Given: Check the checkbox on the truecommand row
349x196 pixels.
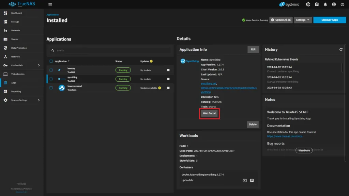Looking at the screenshot, I should click(x=50, y=88).
